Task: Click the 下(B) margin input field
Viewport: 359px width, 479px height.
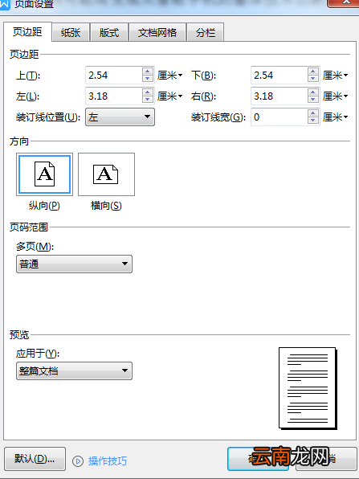Action: click(279, 76)
